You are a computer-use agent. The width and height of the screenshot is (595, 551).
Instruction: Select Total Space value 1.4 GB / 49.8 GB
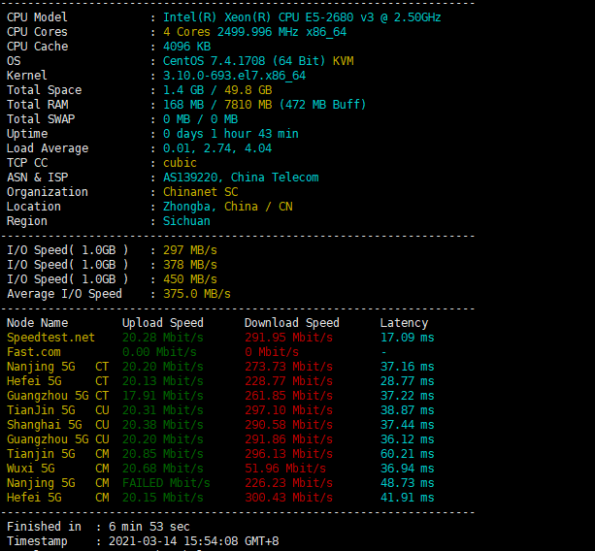point(217,90)
